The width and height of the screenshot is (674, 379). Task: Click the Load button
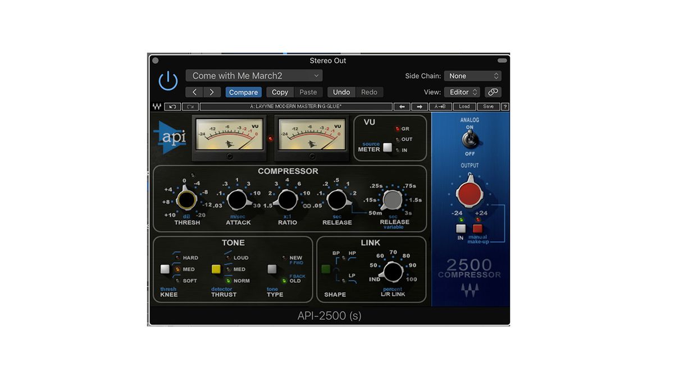click(464, 107)
